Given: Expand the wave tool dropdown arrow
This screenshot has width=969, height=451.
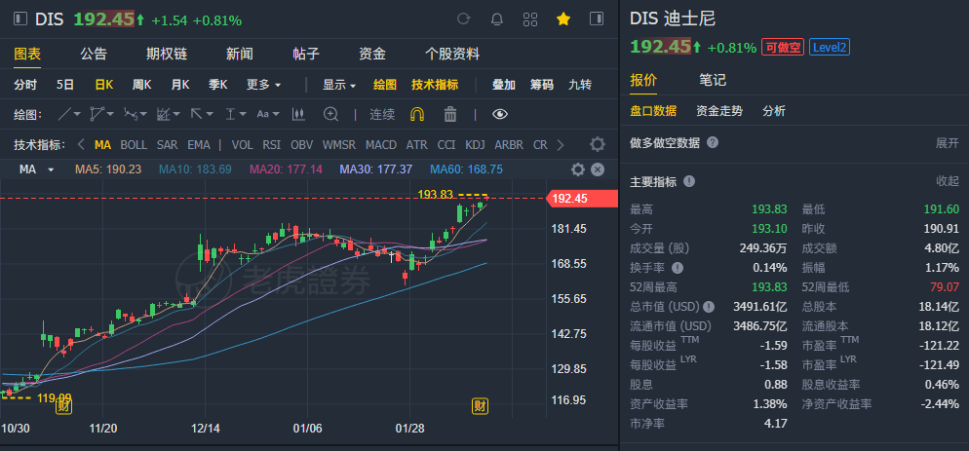Looking at the screenshot, I should pos(143,114).
